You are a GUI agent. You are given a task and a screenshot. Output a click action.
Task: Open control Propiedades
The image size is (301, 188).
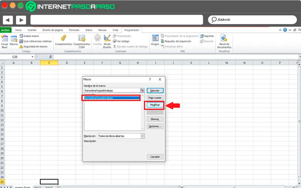pos(122,36)
